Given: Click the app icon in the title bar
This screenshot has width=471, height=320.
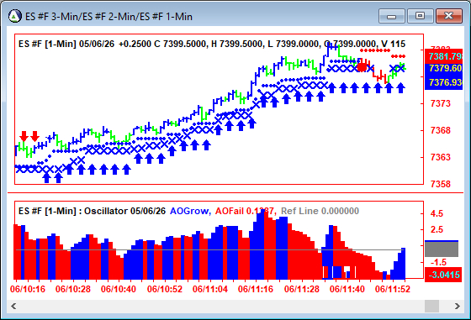Looking at the screenshot, I should pos(15,16).
